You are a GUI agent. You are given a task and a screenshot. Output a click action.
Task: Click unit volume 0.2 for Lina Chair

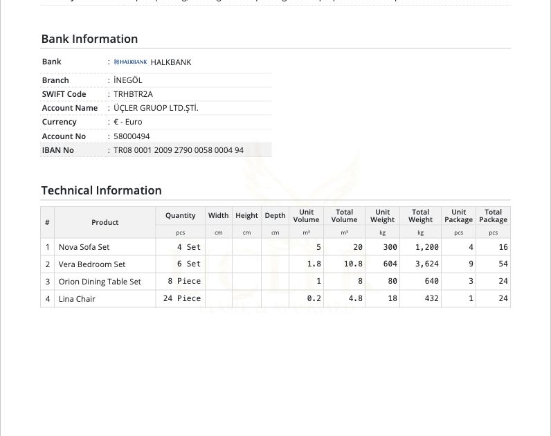point(314,298)
